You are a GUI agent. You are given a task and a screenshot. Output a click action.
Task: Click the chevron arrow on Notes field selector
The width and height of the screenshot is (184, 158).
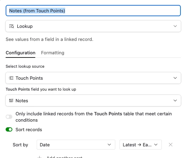point(175,101)
